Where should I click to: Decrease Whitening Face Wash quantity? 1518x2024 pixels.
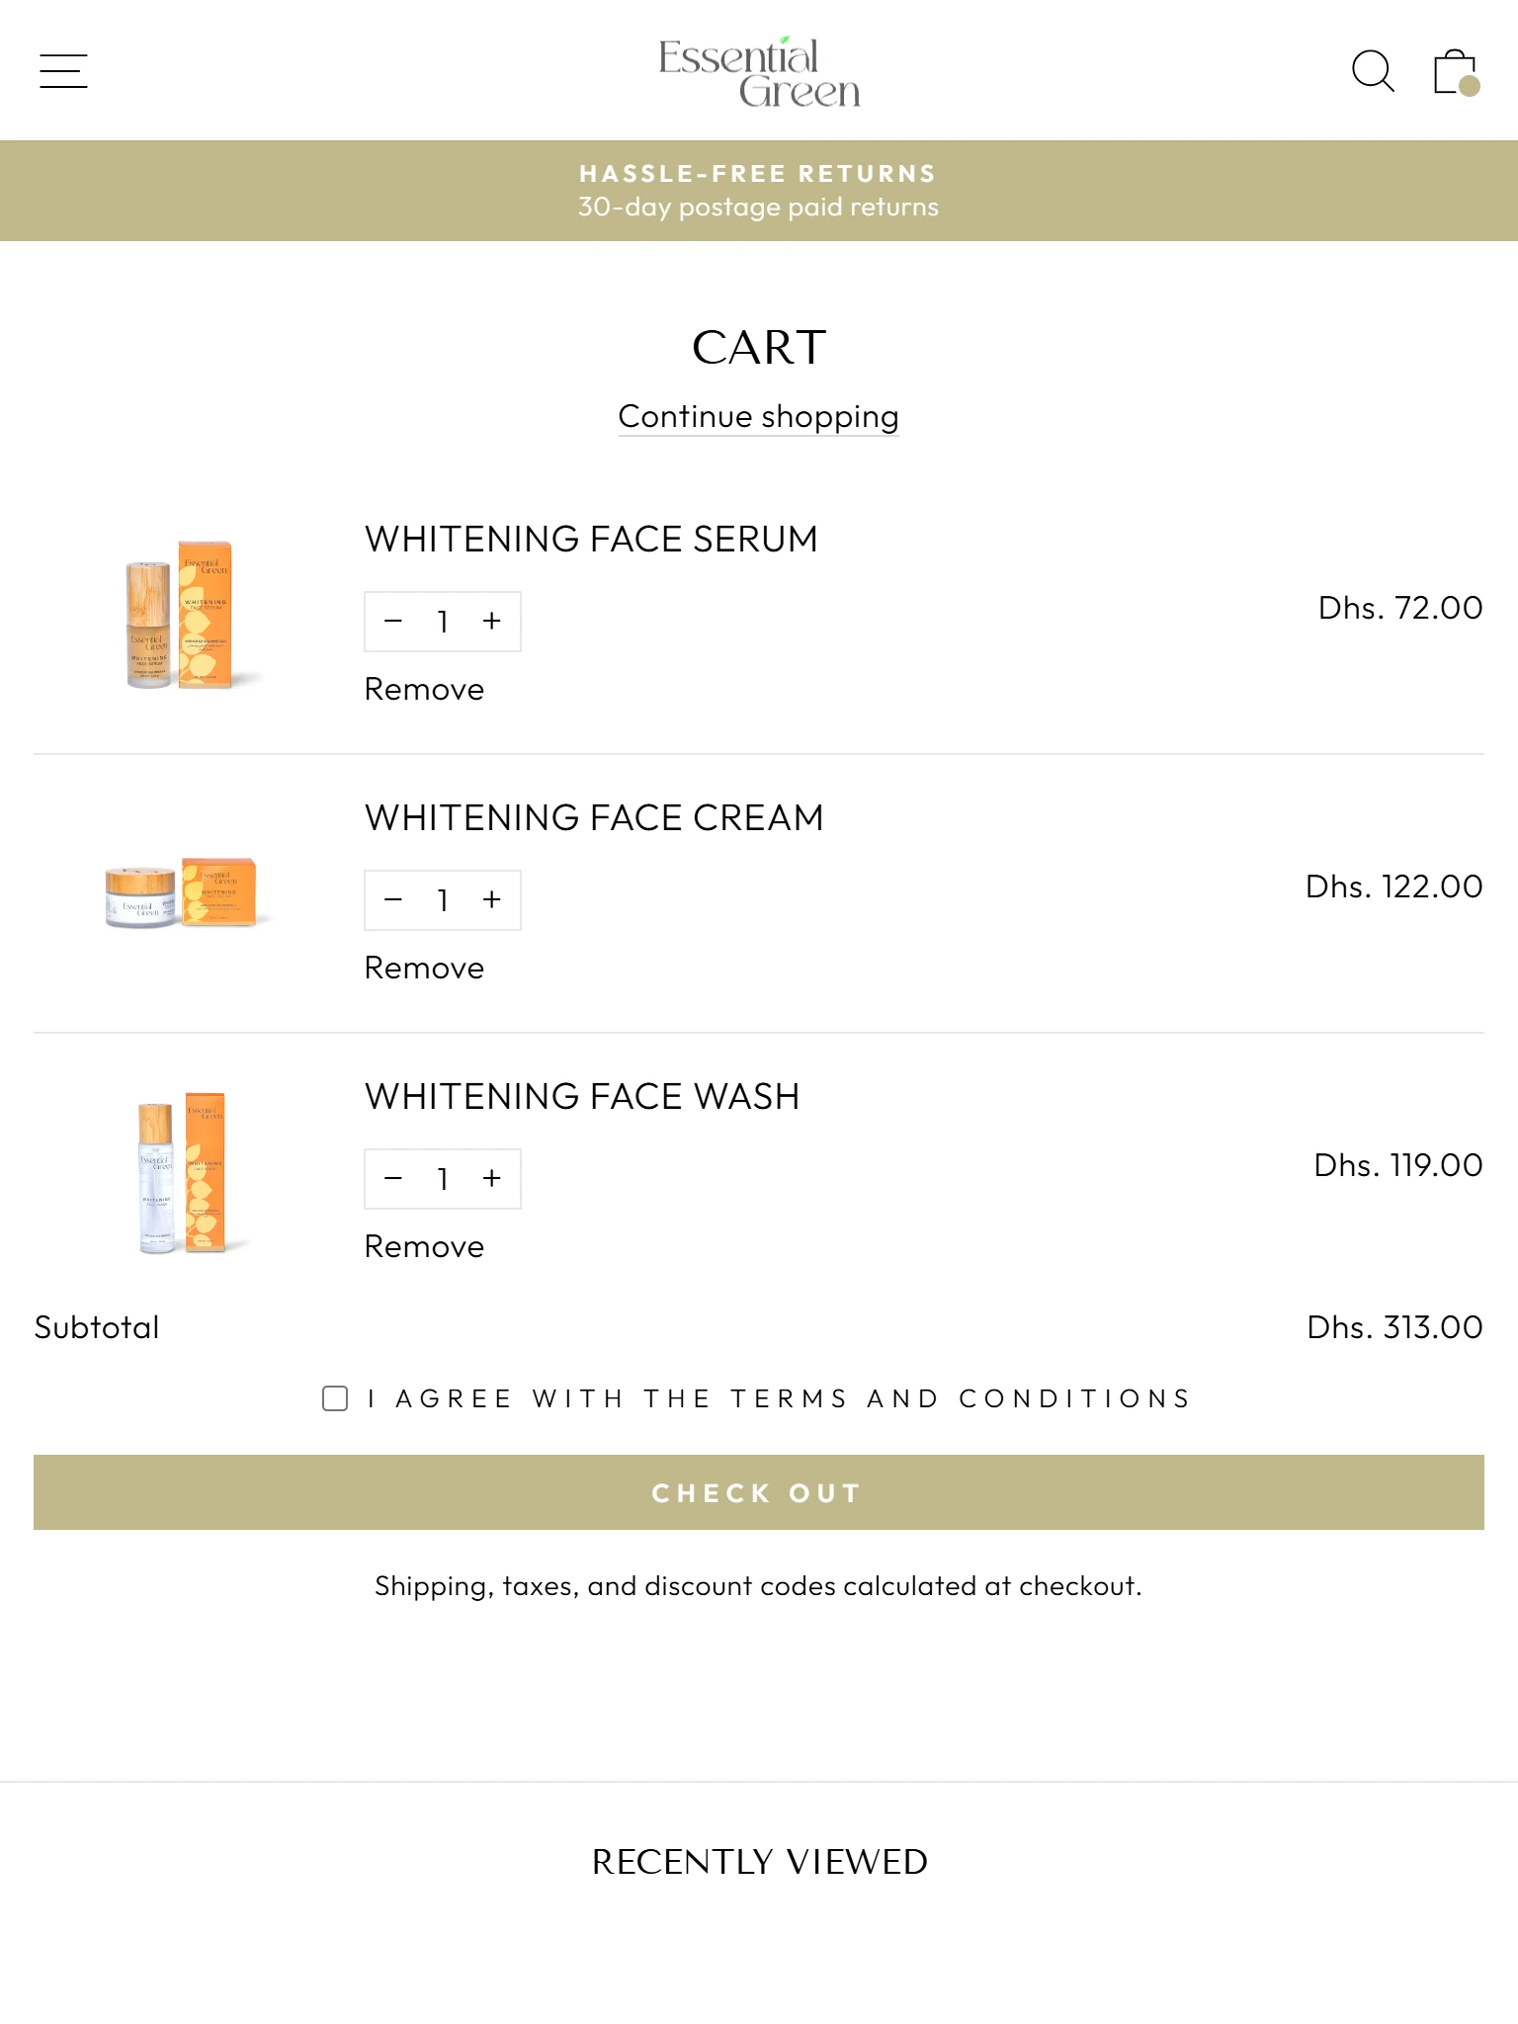(x=393, y=1179)
